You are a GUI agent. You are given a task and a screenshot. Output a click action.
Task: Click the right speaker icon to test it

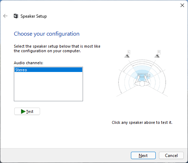[x=157, y=56]
